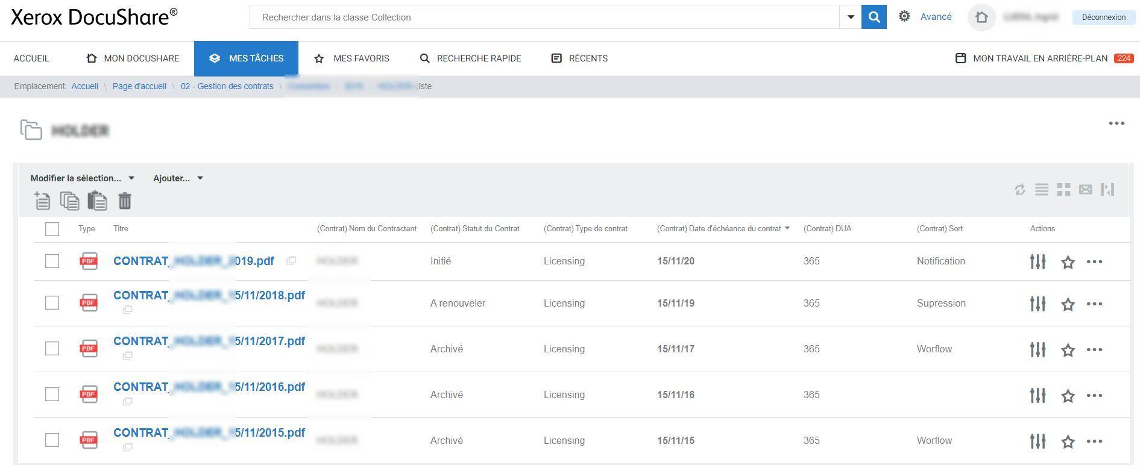Sort by Date d'échéance du contrat column

coord(723,229)
